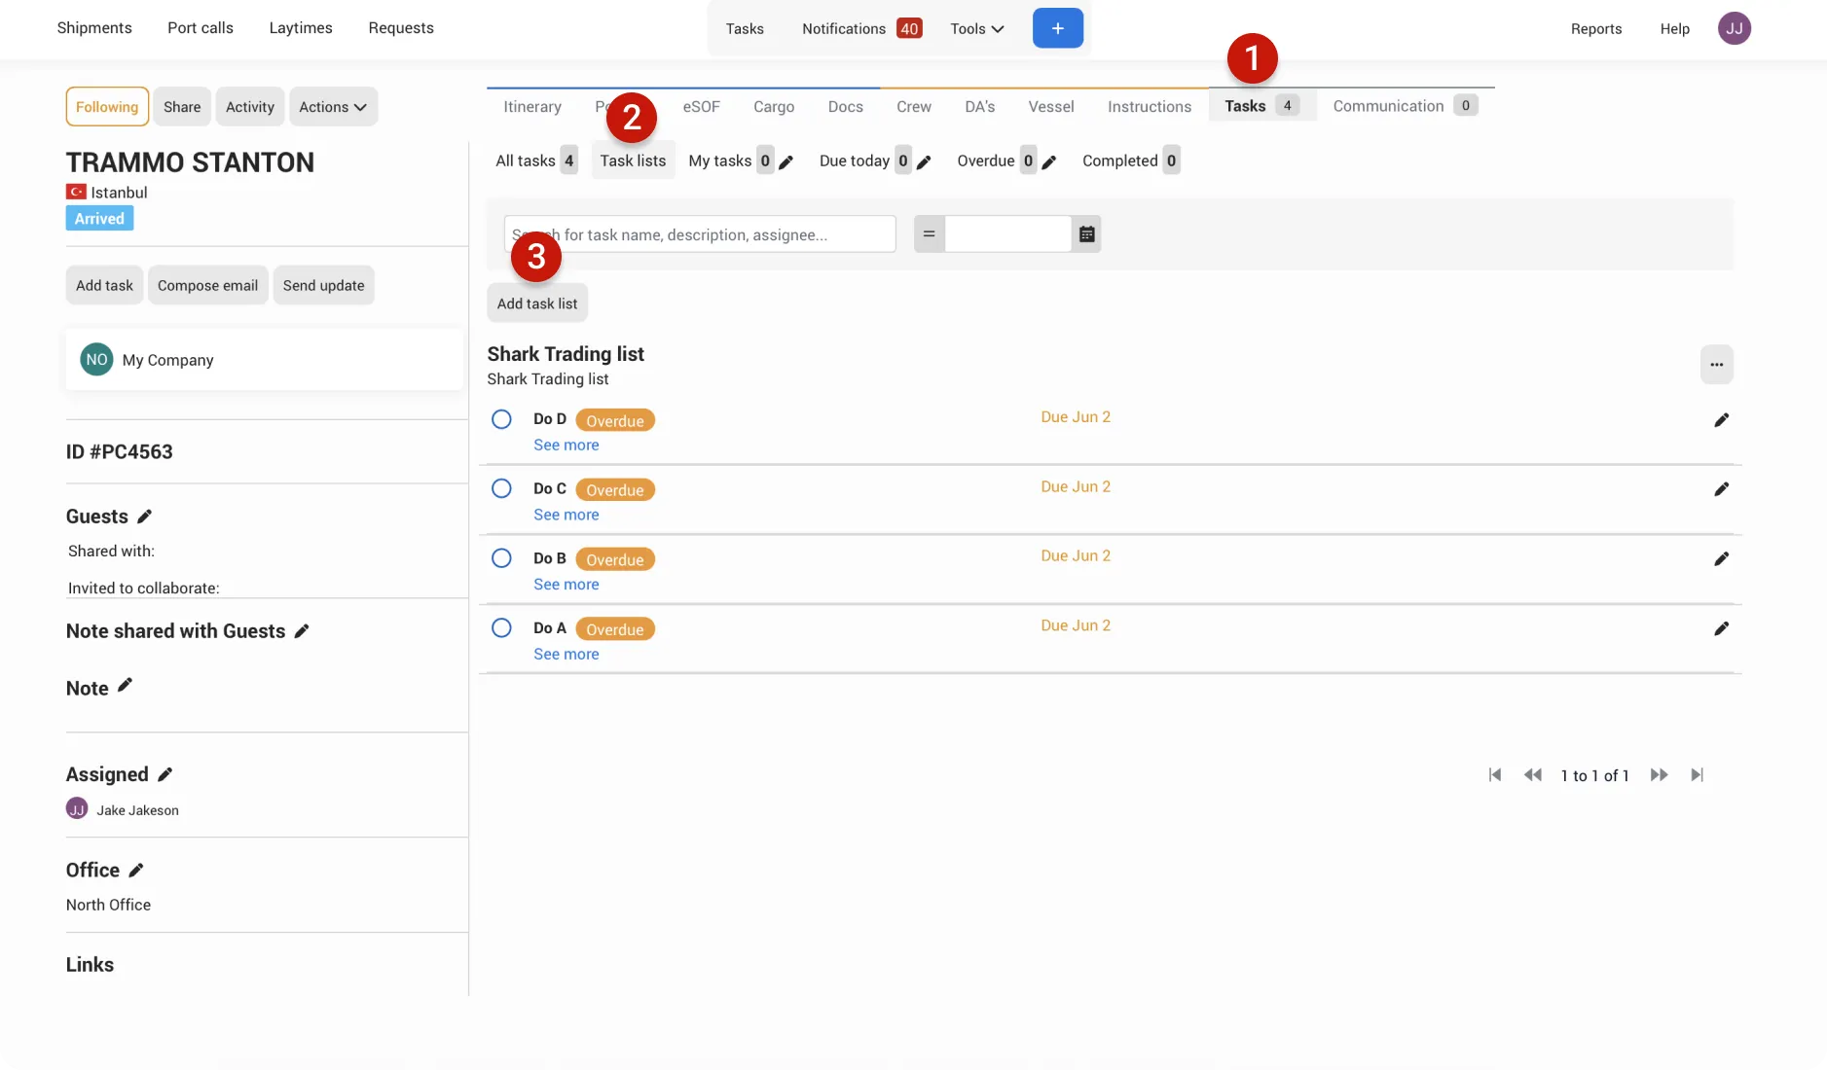
Task: Open Port calls in main navigation
Action: click(201, 28)
